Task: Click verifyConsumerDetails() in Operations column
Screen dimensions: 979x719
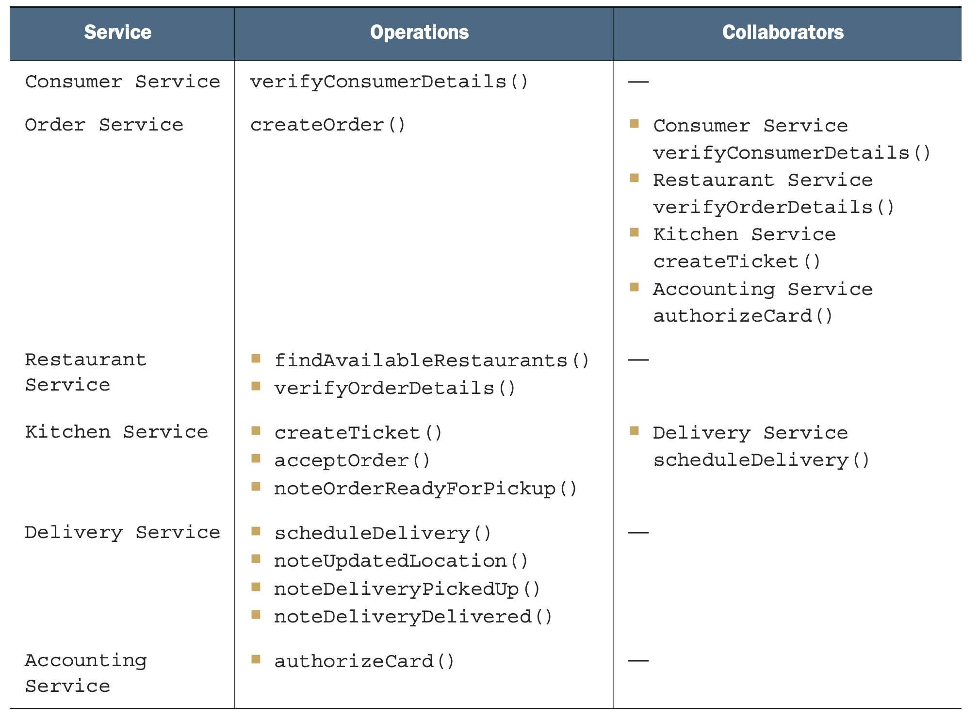Action: [x=389, y=82]
